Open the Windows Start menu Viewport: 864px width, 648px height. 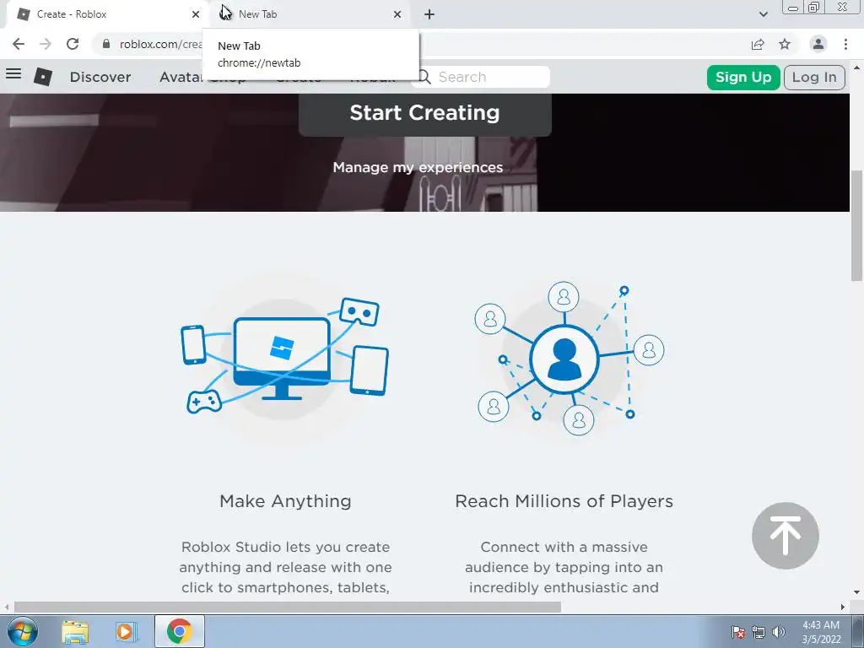23,631
